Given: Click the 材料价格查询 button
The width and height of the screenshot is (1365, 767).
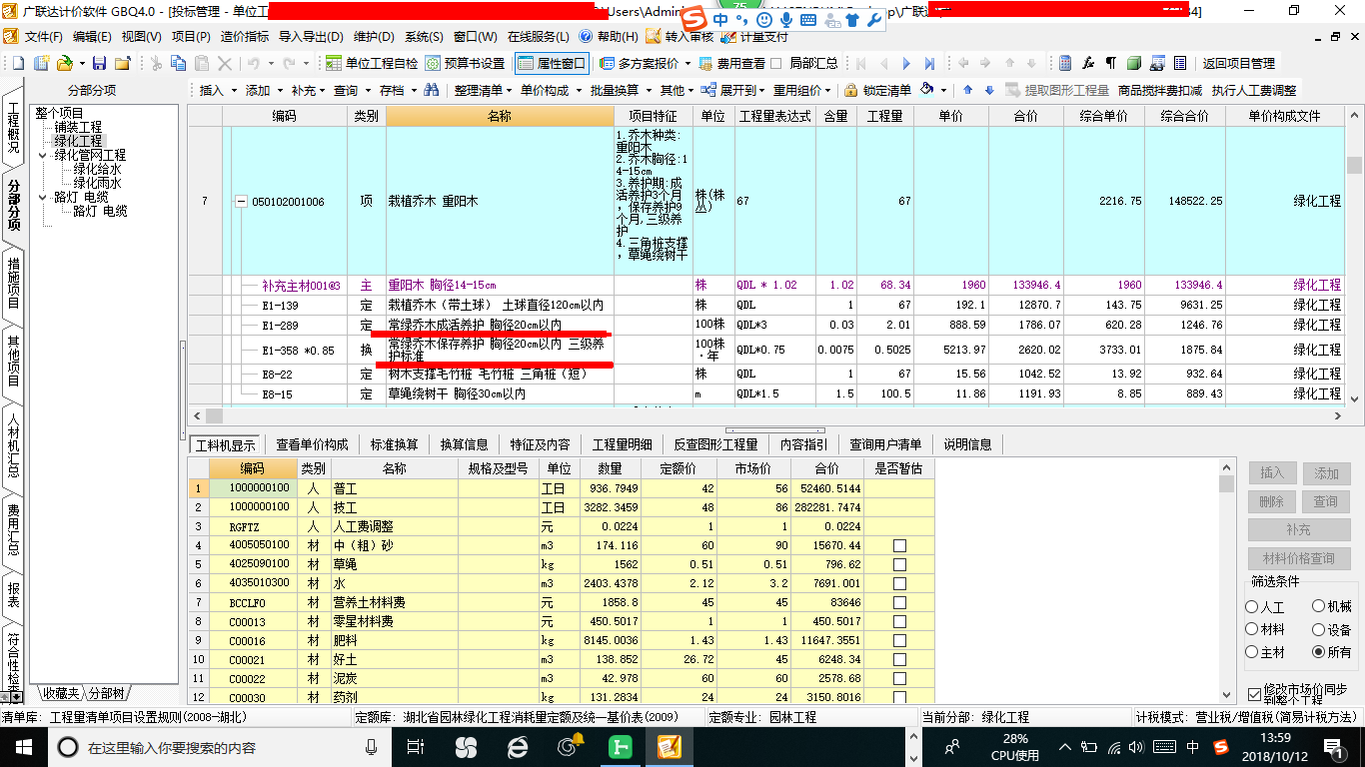Looking at the screenshot, I should click(x=1298, y=558).
